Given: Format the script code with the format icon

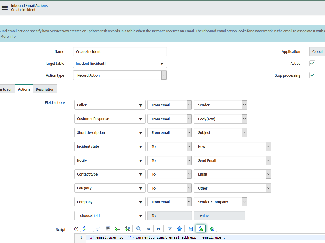Looking at the screenshot, I should click(108, 228).
